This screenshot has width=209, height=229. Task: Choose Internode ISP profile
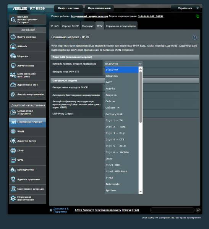coord(122,184)
